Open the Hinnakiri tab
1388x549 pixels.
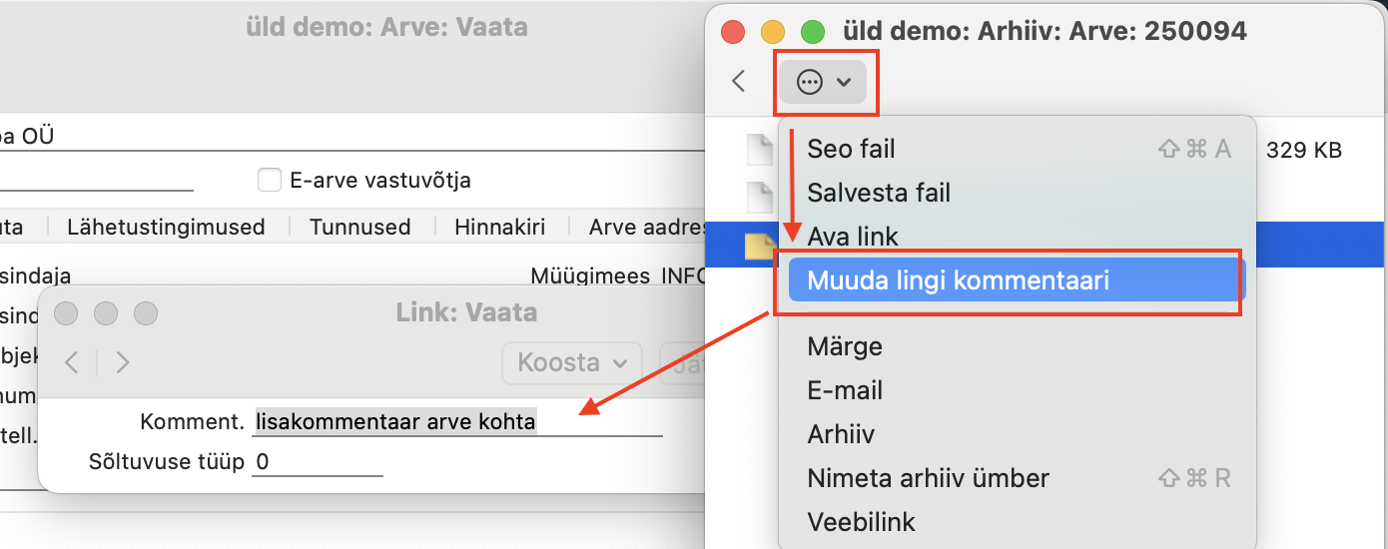click(499, 227)
